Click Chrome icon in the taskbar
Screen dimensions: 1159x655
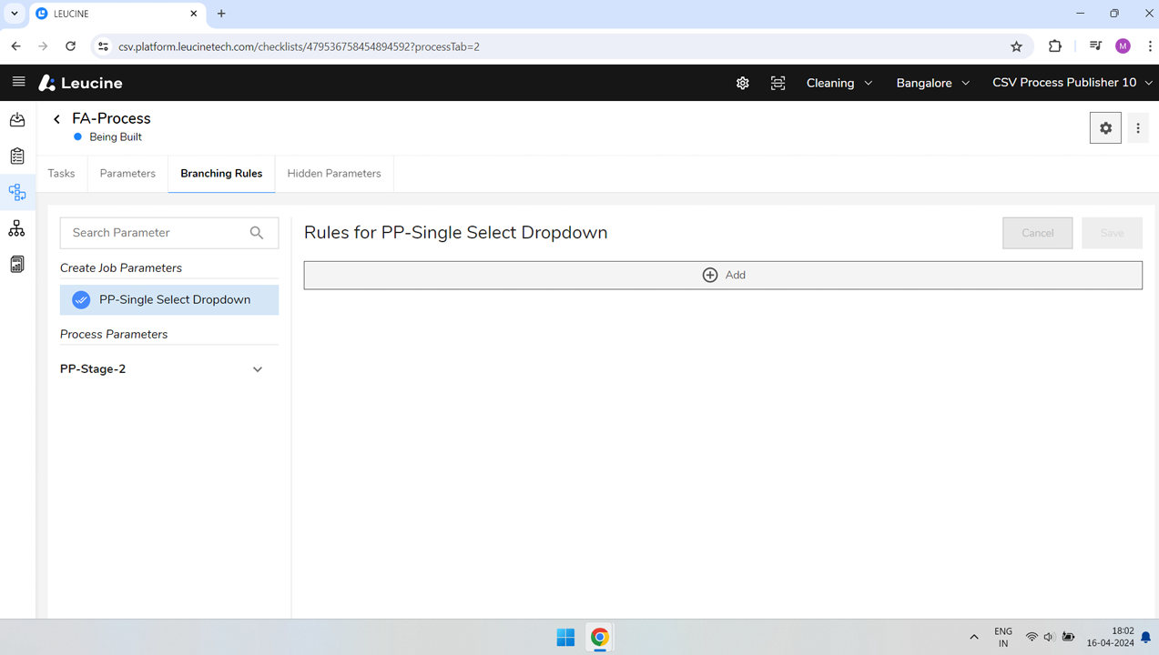pyautogui.click(x=600, y=637)
